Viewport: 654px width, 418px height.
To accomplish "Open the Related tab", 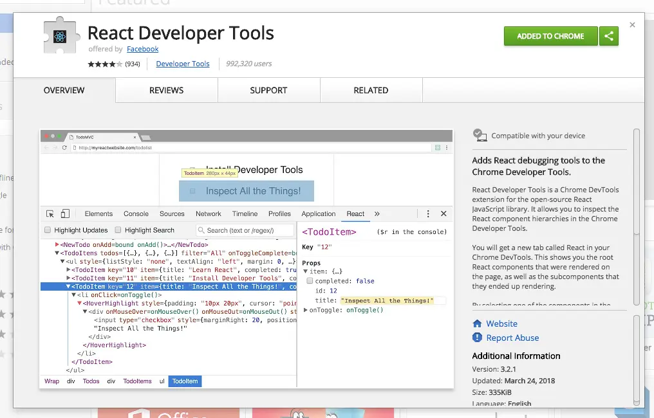I will pos(371,90).
